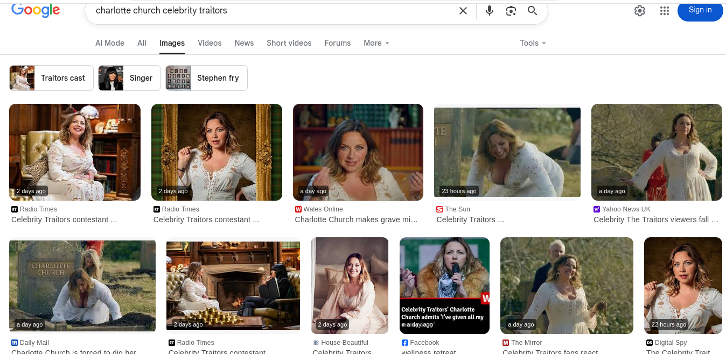Image resolution: width=726 pixels, height=354 pixels.
Task: Open AI Mode tab
Action: [x=110, y=43]
